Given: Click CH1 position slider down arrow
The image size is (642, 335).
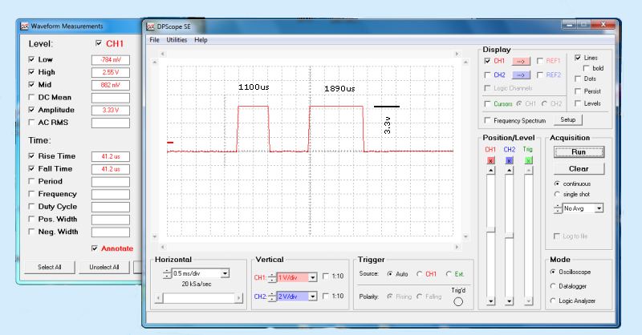Looking at the screenshot, I should pos(490,301).
